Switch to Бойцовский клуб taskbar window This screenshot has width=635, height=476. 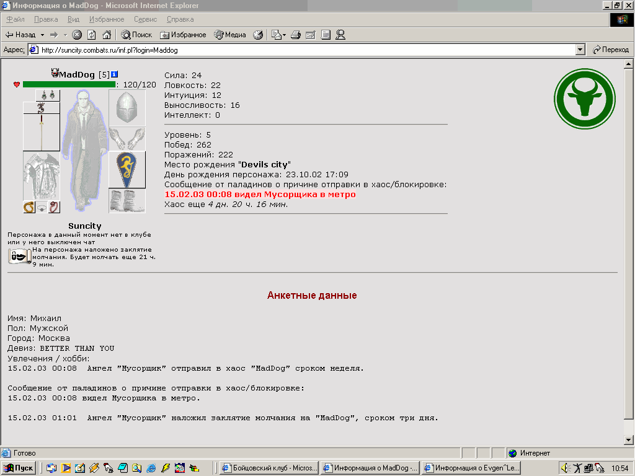[269, 468]
